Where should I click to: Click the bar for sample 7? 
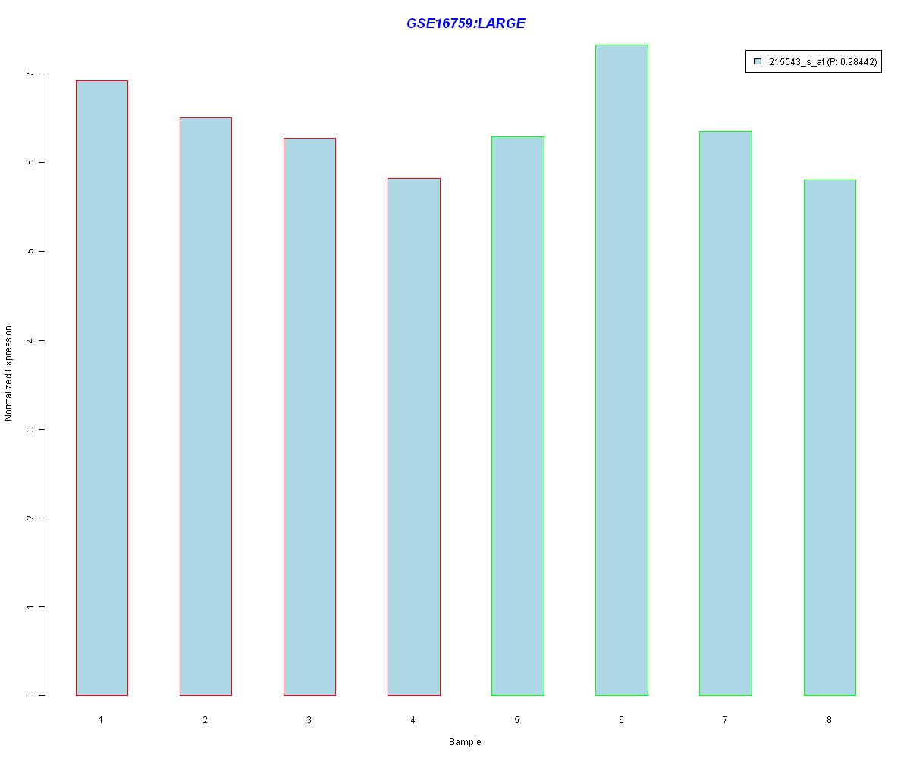click(x=726, y=413)
